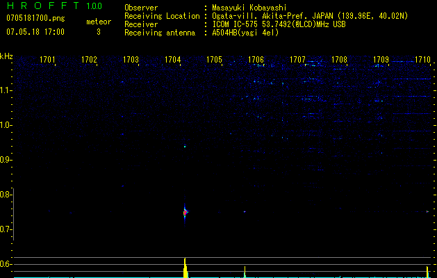Click the 0.7 kHz axis label
Viewport: 437px width, 278px height.
coord(6,229)
